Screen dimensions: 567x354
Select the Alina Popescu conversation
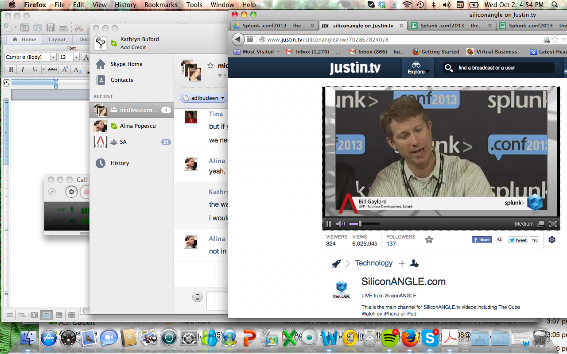(x=132, y=126)
